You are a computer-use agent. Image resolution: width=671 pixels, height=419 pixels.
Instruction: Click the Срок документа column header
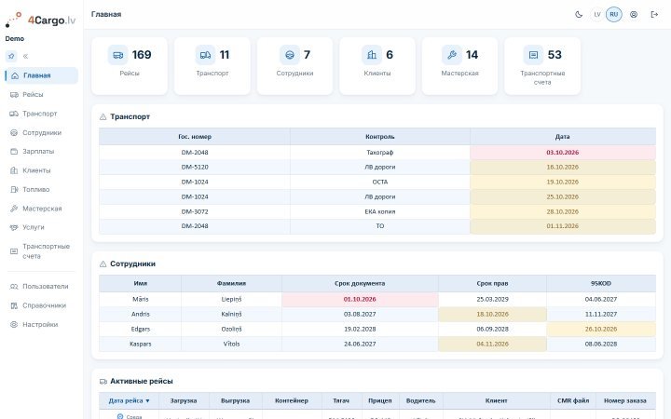pyautogui.click(x=360, y=283)
